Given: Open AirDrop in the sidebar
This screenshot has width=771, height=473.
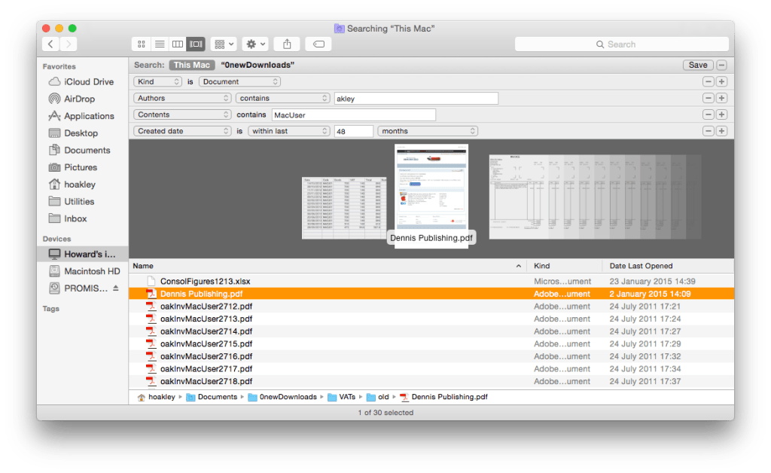Looking at the screenshot, I should pyautogui.click(x=79, y=99).
